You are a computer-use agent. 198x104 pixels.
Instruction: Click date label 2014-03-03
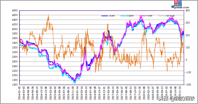click(24, 93)
